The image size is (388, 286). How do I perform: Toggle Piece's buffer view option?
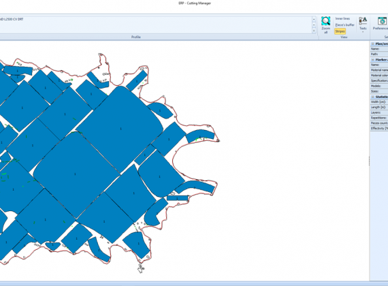pyautogui.click(x=344, y=25)
